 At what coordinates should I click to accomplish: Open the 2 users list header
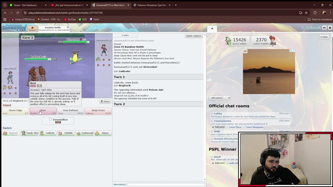click(125, 35)
